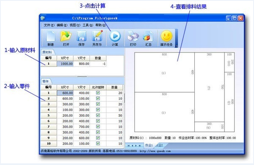Click the upper (1) 600x400 layout piece

[164, 72]
